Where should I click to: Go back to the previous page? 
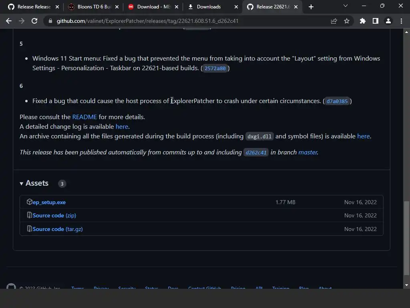click(x=9, y=21)
